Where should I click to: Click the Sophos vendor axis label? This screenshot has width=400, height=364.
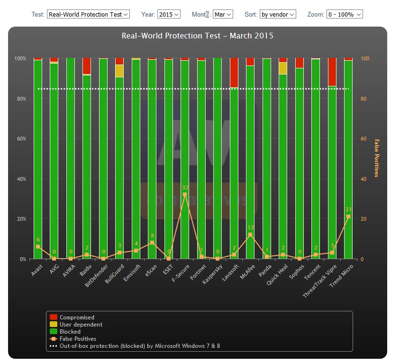click(x=297, y=271)
